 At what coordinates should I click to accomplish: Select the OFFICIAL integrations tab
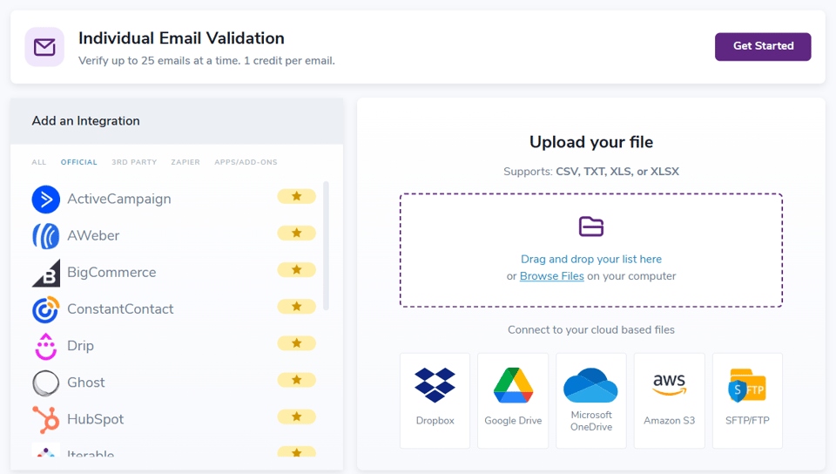[x=79, y=162]
